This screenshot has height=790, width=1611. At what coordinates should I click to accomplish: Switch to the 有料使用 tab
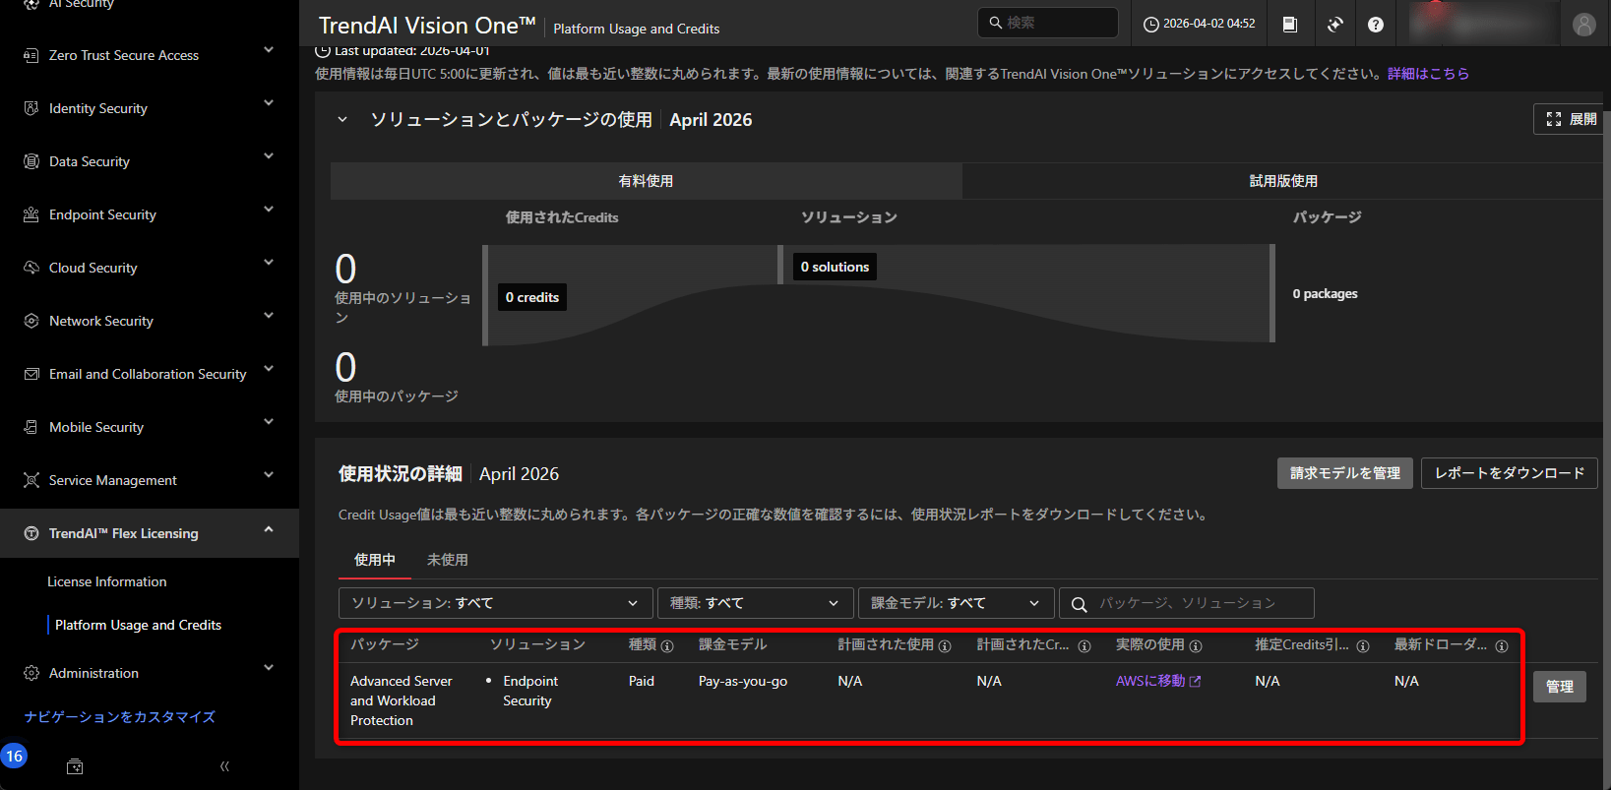[646, 181]
